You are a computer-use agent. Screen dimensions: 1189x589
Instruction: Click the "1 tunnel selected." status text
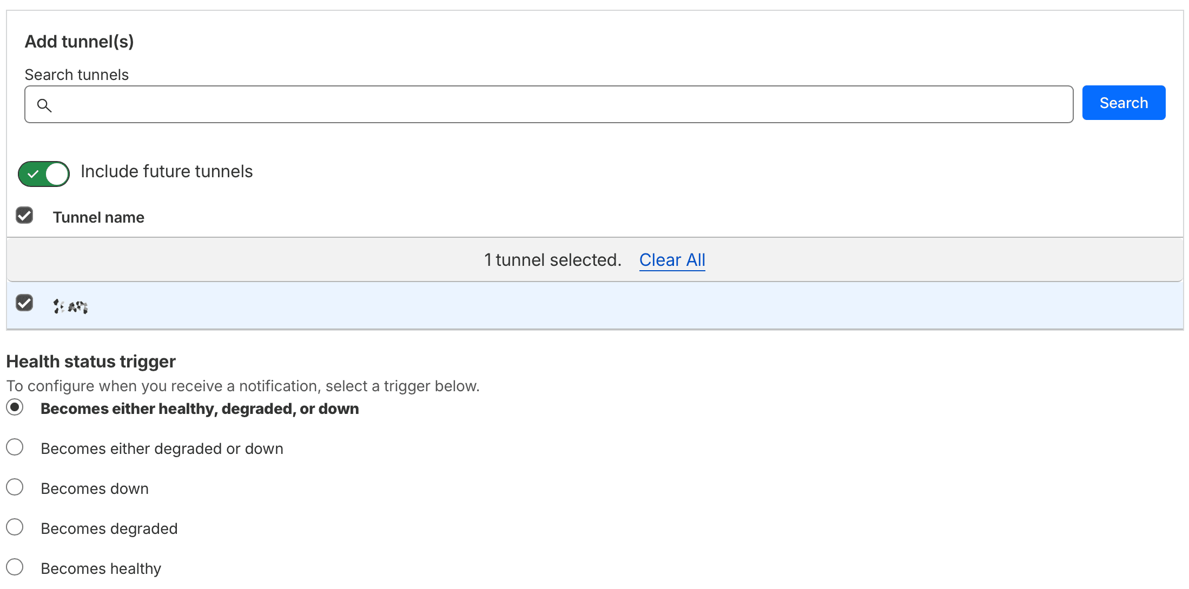(x=552, y=260)
